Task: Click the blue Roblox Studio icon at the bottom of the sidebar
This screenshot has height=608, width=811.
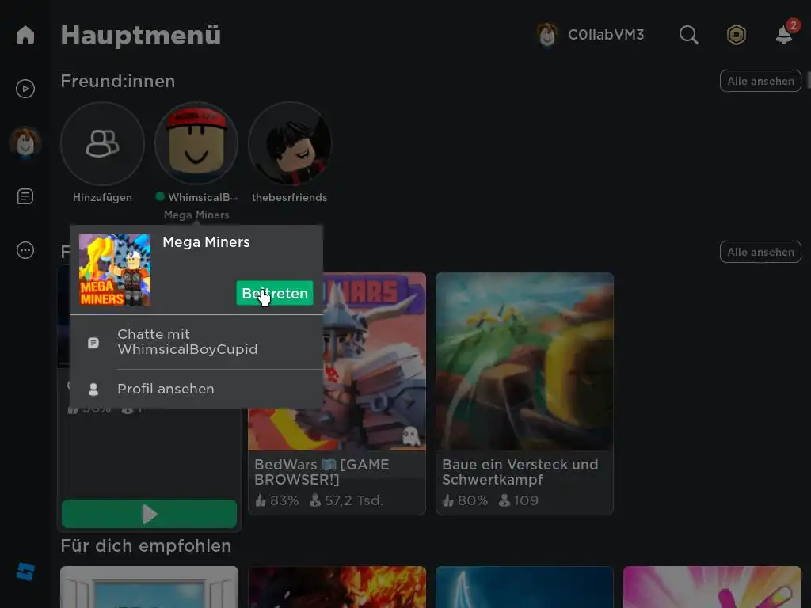Action: pos(25,572)
